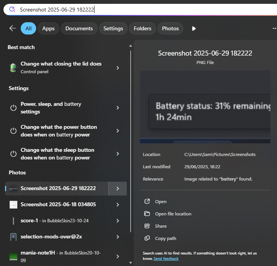Click the Share icon
The height and width of the screenshot is (266, 277).
(x=147, y=226)
